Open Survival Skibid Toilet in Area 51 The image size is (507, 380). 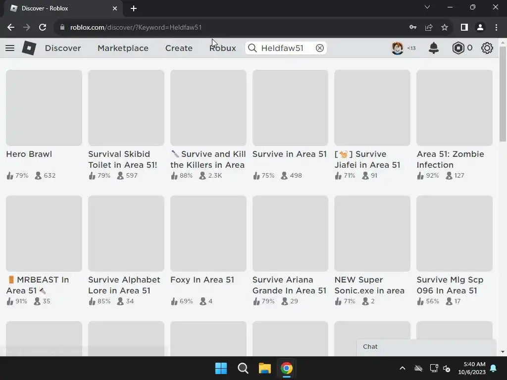pos(123,160)
